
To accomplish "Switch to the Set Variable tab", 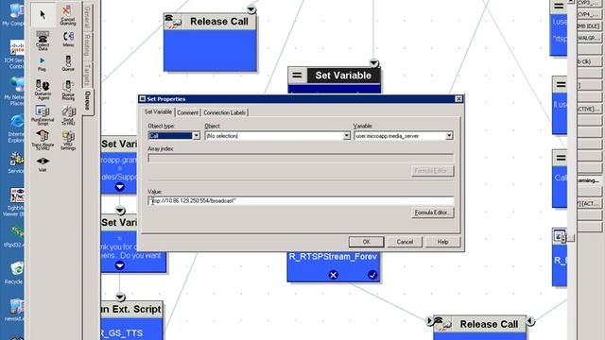I will tap(158, 111).
